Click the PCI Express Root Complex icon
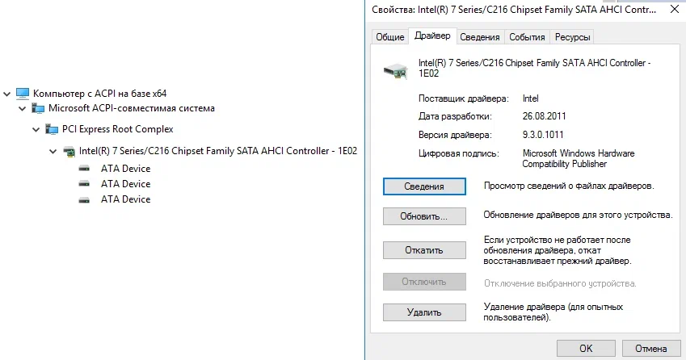 coord(53,129)
